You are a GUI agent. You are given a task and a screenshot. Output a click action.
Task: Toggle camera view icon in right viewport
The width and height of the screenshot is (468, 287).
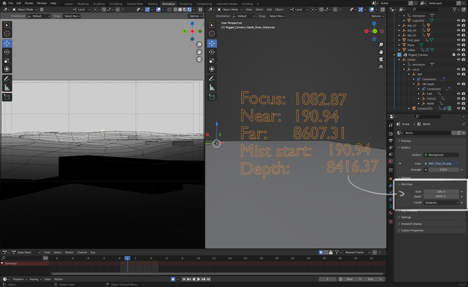pos(381,60)
